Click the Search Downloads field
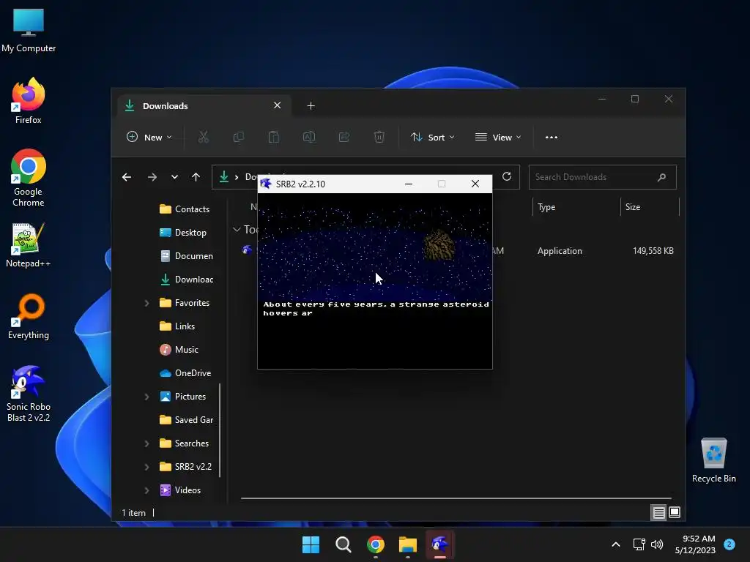The width and height of the screenshot is (750, 562). (602, 177)
